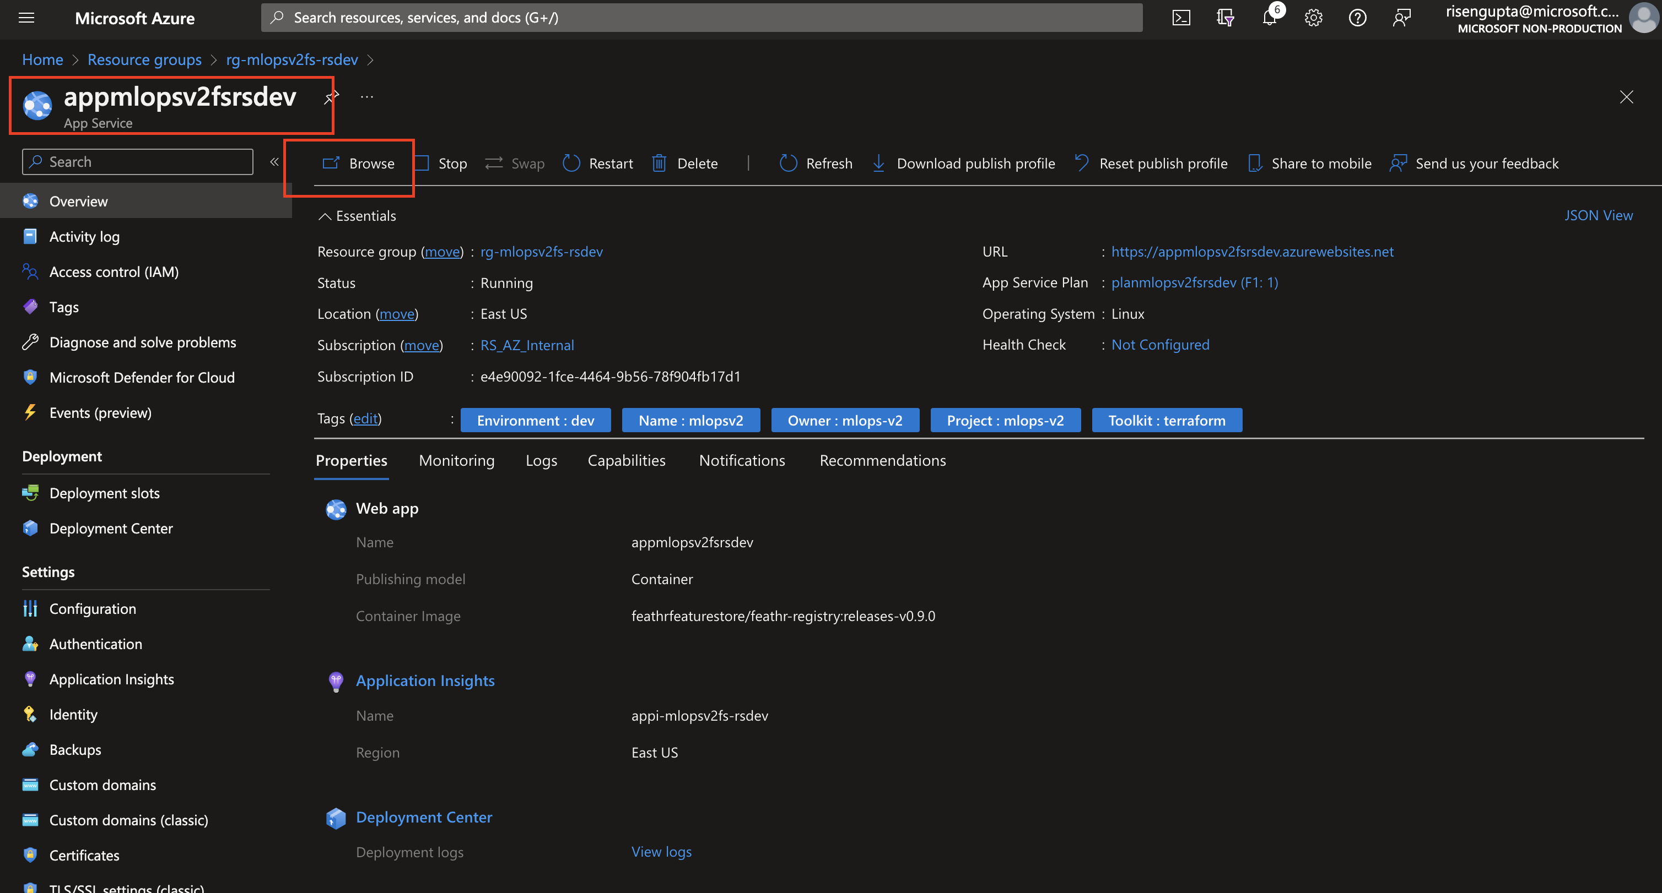Launch Cloud Shell from the top bar
Screen dimensions: 1662x893
(x=1181, y=18)
